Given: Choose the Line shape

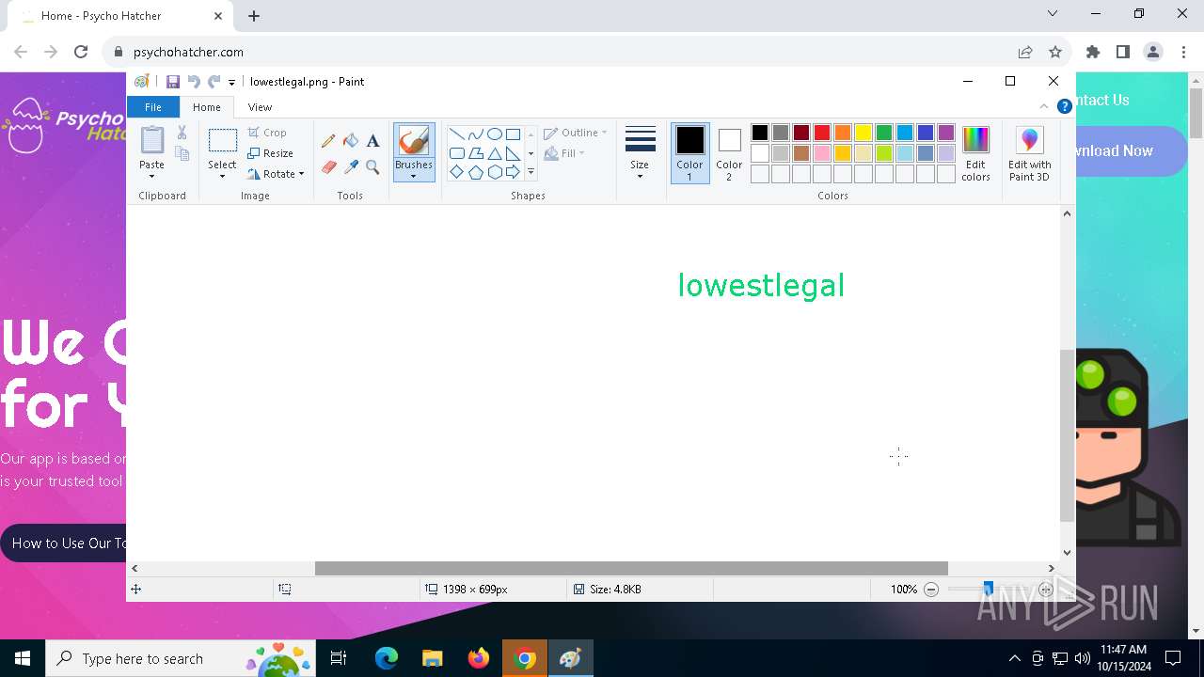Looking at the screenshot, I should pos(456,134).
